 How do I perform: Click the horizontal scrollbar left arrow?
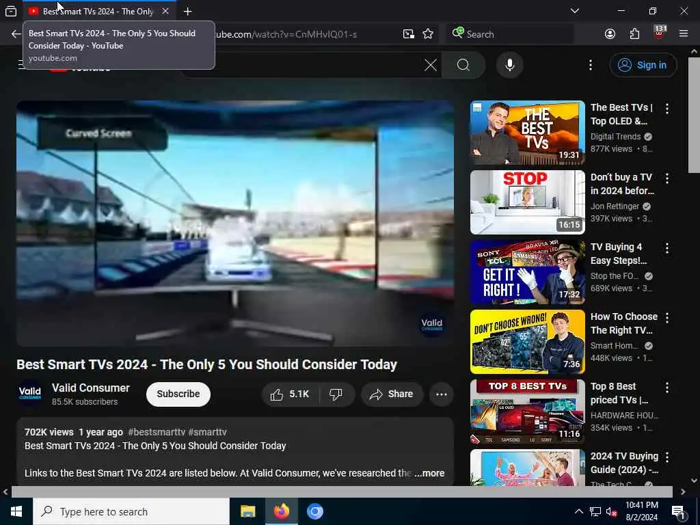coord(5,492)
